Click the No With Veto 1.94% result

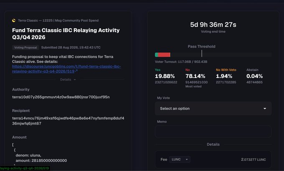click(x=224, y=76)
